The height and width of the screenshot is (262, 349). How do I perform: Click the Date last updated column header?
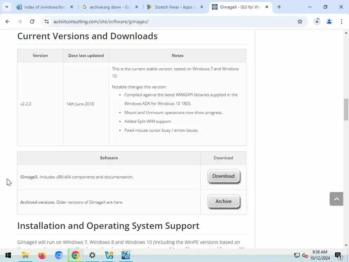pos(86,56)
